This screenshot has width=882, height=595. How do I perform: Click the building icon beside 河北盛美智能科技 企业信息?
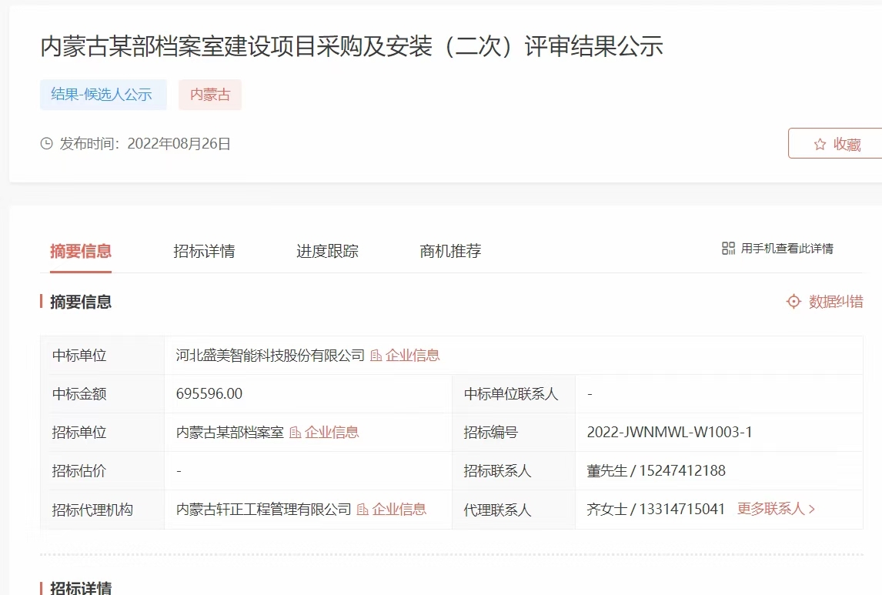(x=376, y=356)
